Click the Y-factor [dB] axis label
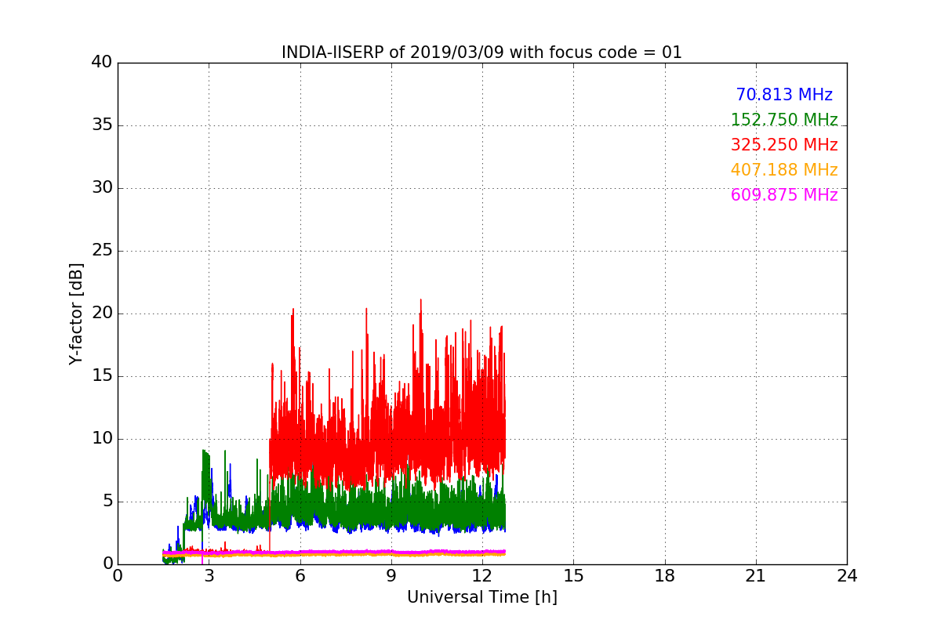941x627 pixels. click(x=76, y=313)
